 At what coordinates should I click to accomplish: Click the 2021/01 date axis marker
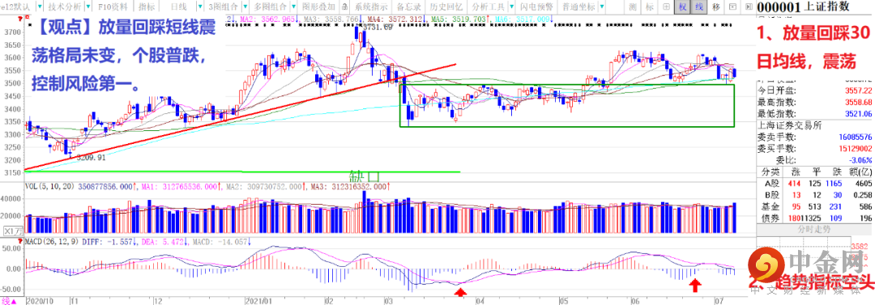point(258,300)
